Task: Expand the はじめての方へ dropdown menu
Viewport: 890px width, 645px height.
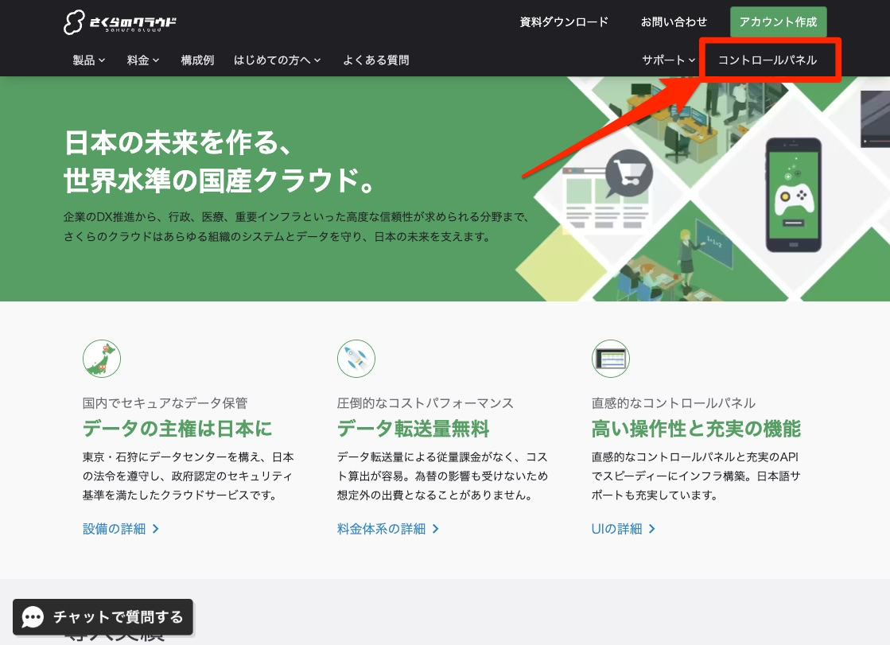Action: 278,60
